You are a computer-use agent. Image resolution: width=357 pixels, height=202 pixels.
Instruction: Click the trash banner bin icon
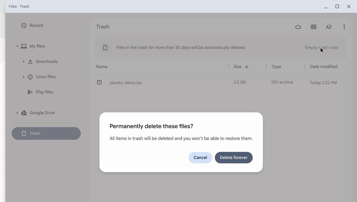[105, 48]
